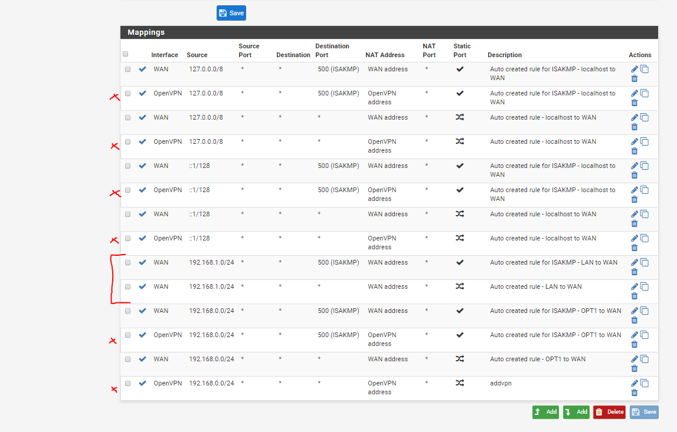The width and height of the screenshot is (677, 432).
Task: Copy the 'LAN to WAN' mapping row
Action: [x=645, y=286]
